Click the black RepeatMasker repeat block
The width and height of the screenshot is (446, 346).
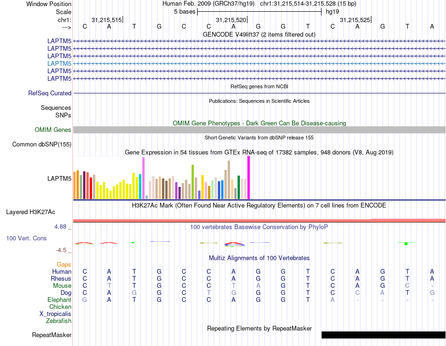point(384,335)
